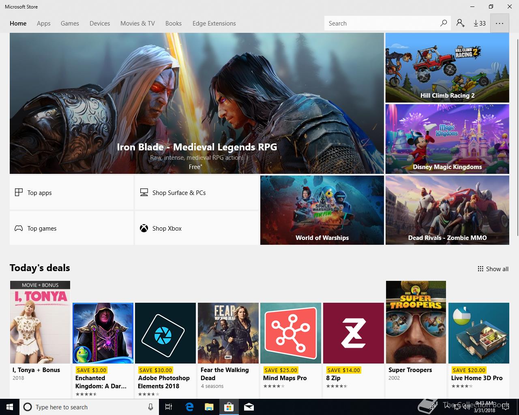
Task: Click the taskbar clock showing 3/31/2018
Action: click(x=485, y=407)
